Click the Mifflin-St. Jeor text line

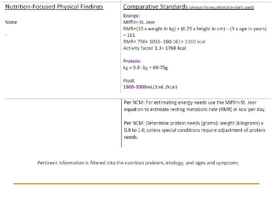[x=139, y=22]
